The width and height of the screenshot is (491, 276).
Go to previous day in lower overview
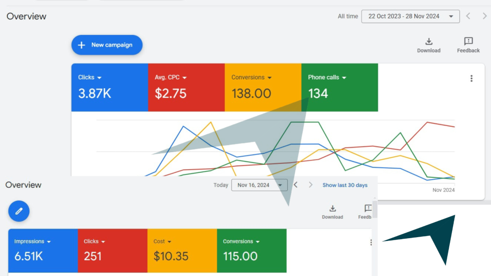click(x=295, y=185)
